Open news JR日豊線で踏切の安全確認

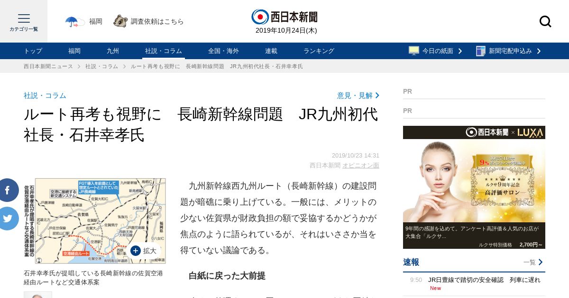tap(484, 280)
